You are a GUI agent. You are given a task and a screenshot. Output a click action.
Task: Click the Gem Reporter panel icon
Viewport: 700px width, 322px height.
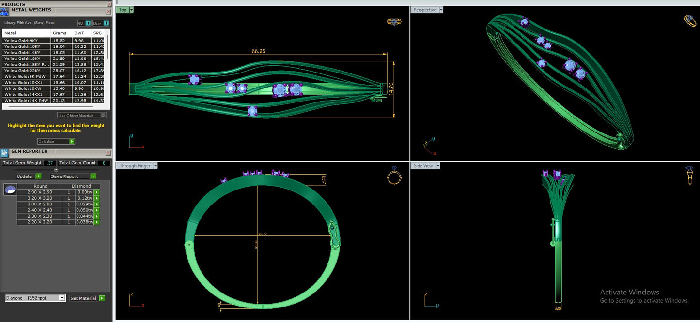pyautogui.click(x=5, y=153)
